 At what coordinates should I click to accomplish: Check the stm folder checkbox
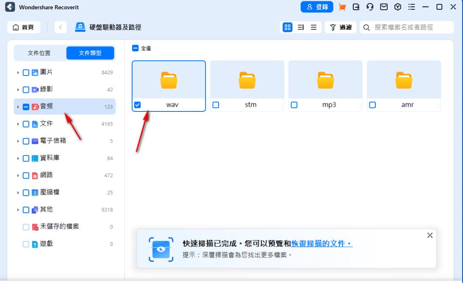(215, 104)
